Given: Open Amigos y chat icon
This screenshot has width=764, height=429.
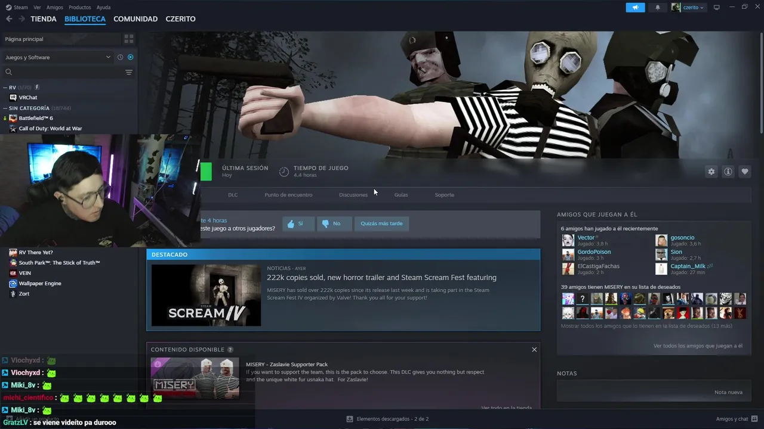Looking at the screenshot, I should tap(754, 419).
